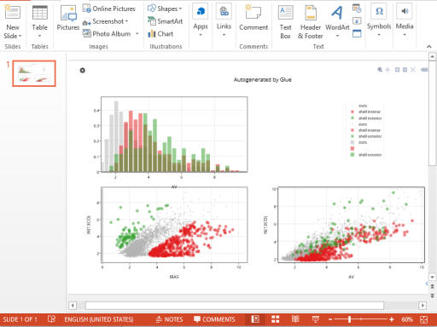Switch to Normal view

(255, 319)
